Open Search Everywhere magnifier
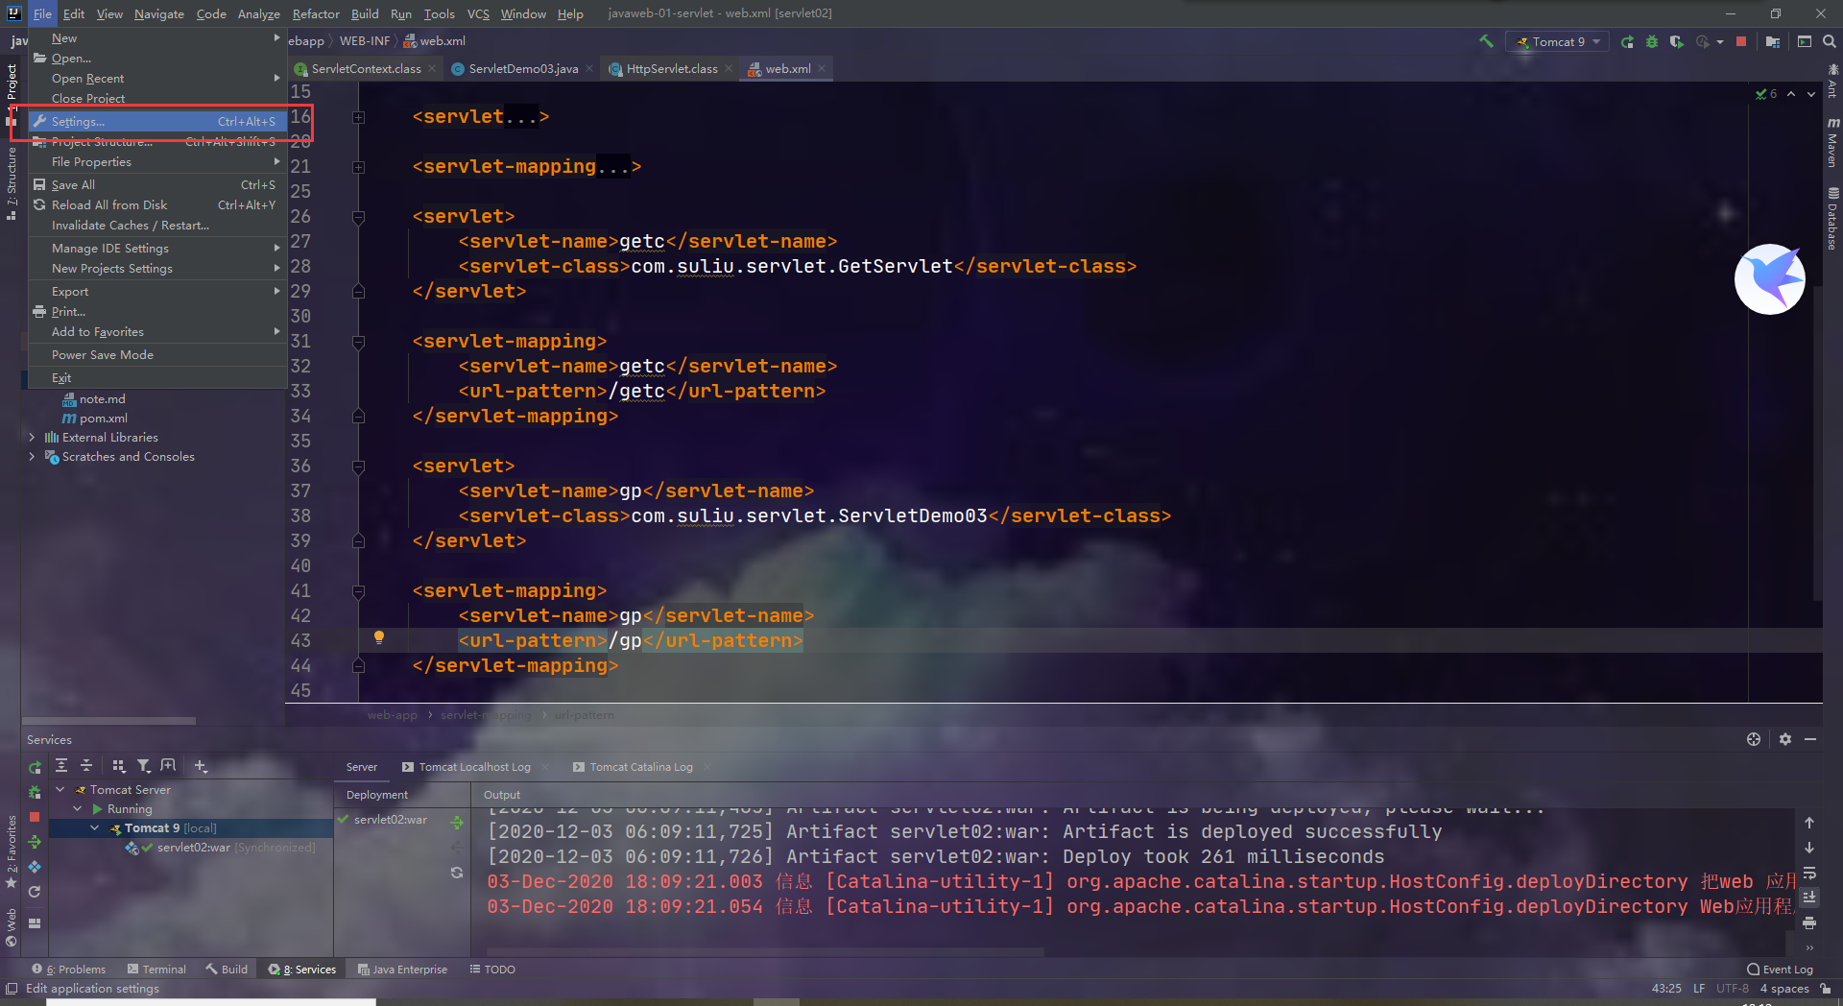 click(x=1830, y=41)
